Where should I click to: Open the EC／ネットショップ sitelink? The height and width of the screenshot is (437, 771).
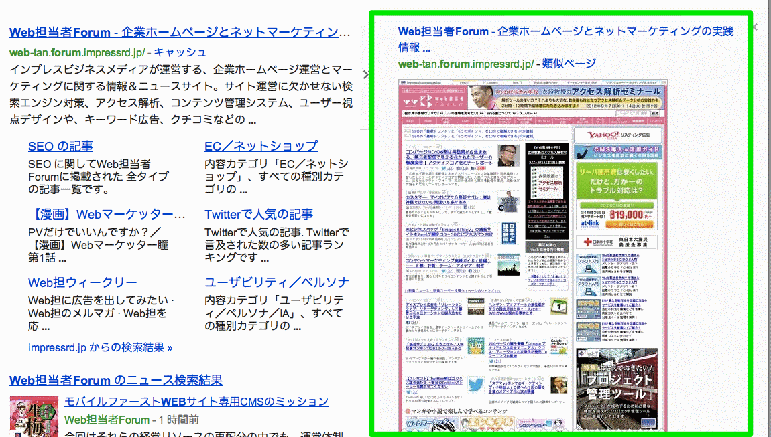coord(261,146)
